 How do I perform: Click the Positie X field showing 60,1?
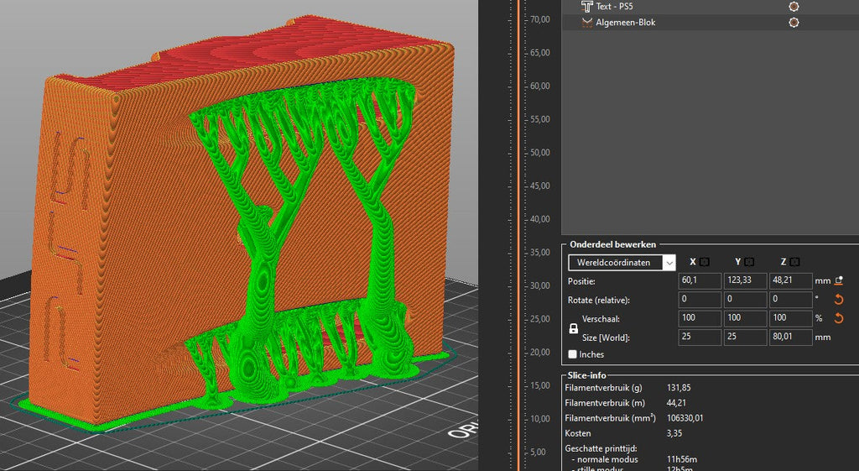700,281
